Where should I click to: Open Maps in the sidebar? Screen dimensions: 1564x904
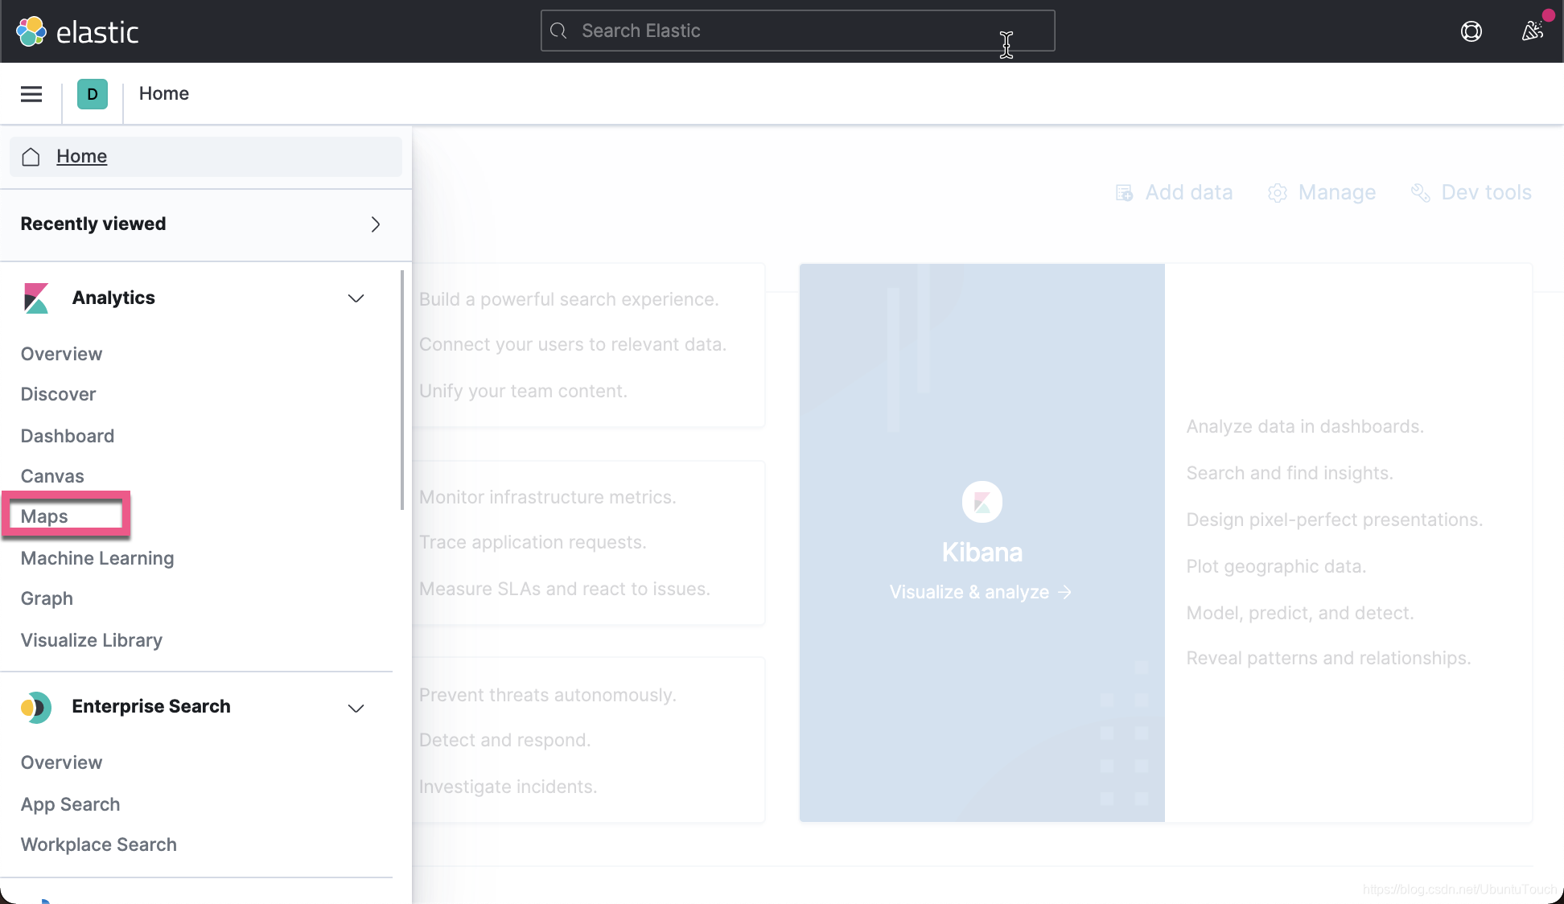click(x=45, y=516)
